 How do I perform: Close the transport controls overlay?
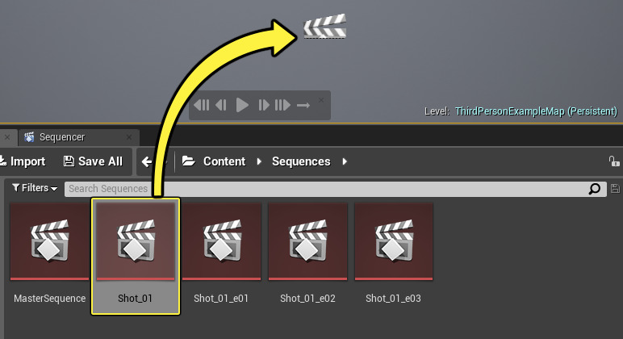click(x=321, y=99)
